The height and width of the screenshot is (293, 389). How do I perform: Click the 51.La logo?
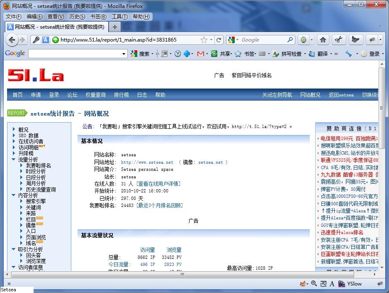[36, 75]
